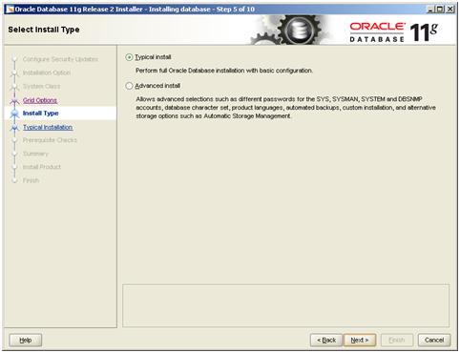Viewport: 460px width, 353px height.
Task: Click the Install Product step
Action: pos(42,167)
